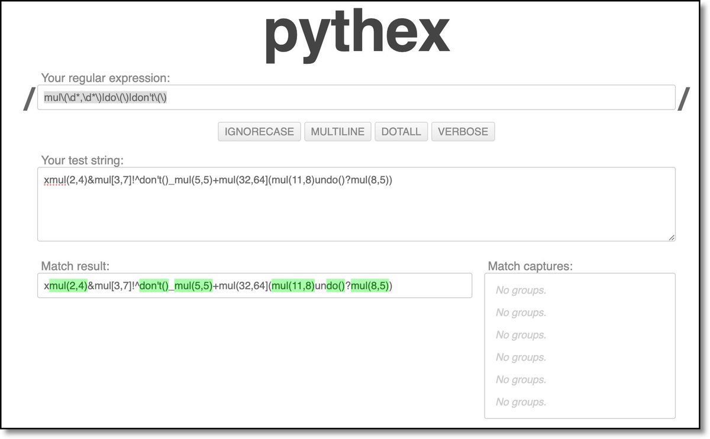Click the regular expression input field
This screenshot has height=439, width=710.
tap(356, 98)
